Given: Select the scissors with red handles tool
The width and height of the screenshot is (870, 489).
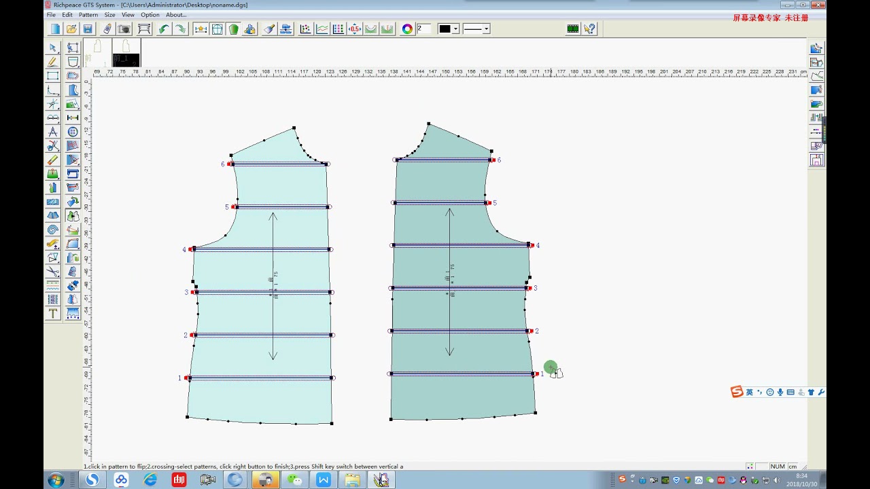Looking at the screenshot, I should pyautogui.click(x=52, y=146).
